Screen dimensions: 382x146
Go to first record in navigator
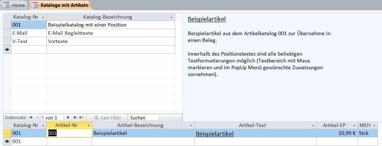31,117
